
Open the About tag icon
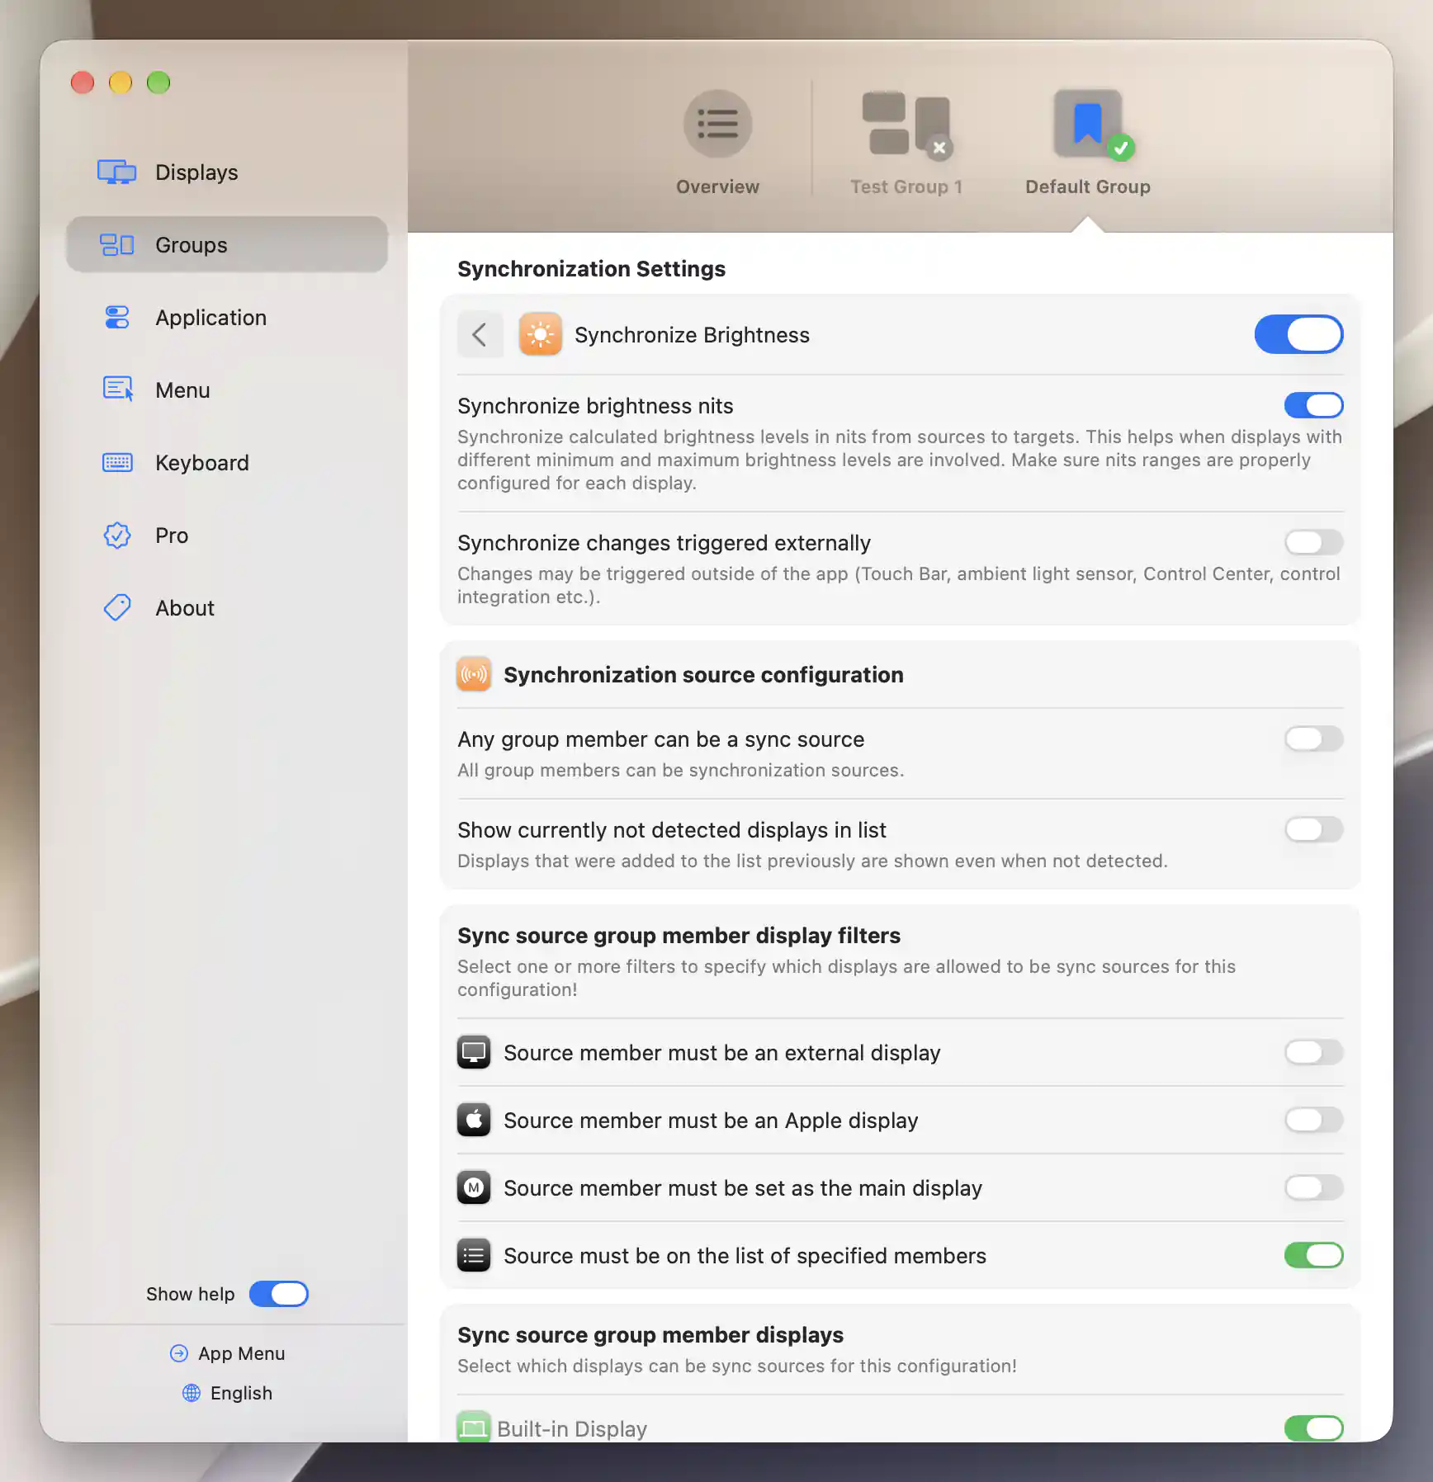tap(117, 607)
